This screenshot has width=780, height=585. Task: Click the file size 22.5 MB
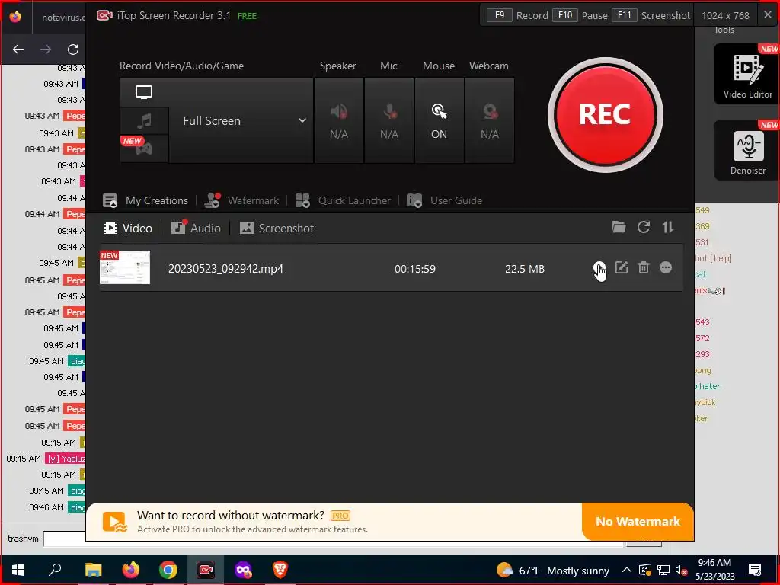[x=525, y=269]
